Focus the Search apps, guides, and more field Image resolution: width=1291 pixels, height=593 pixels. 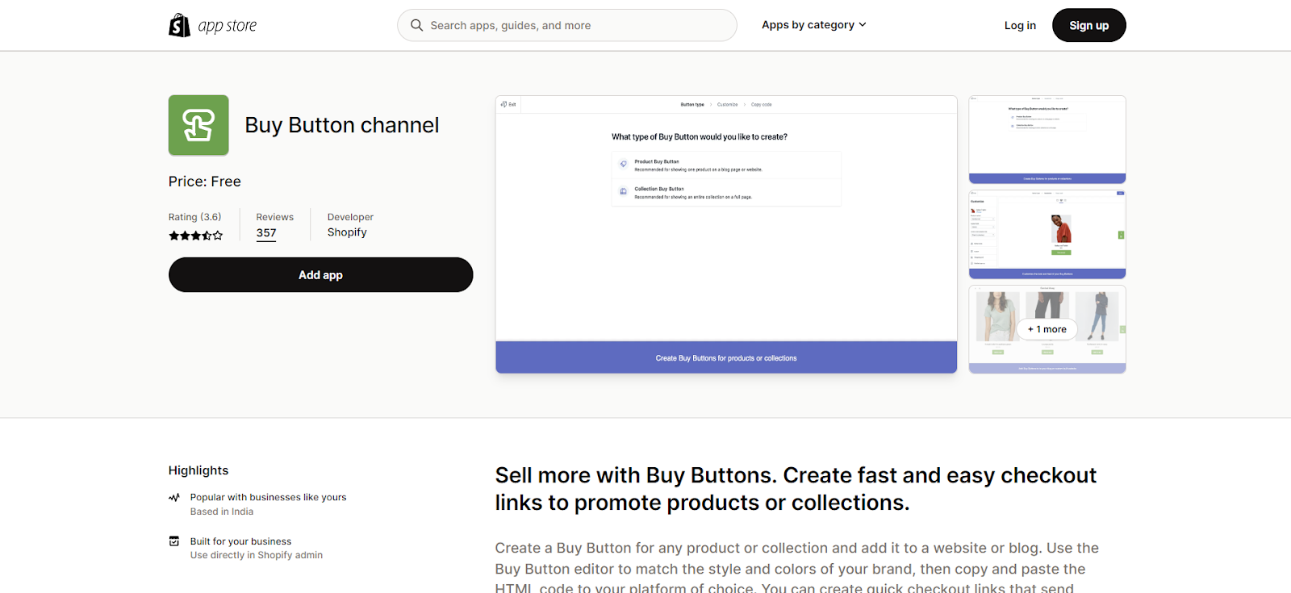pos(567,25)
